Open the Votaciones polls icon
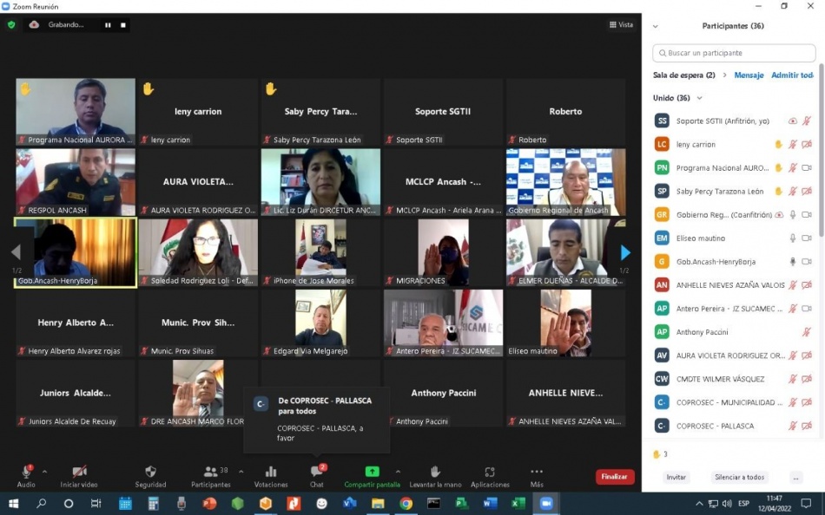 pos(271,472)
